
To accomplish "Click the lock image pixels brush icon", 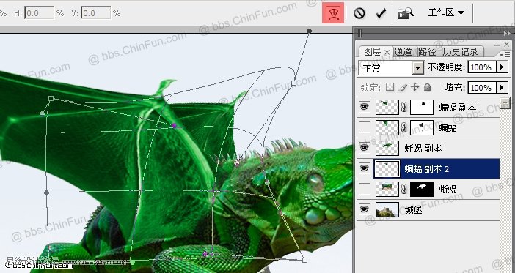I will click(x=403, y=87).
